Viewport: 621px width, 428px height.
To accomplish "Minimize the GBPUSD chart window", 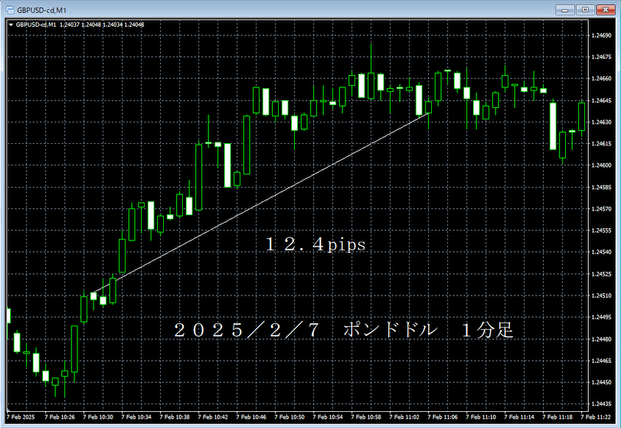I will point(565,10).
